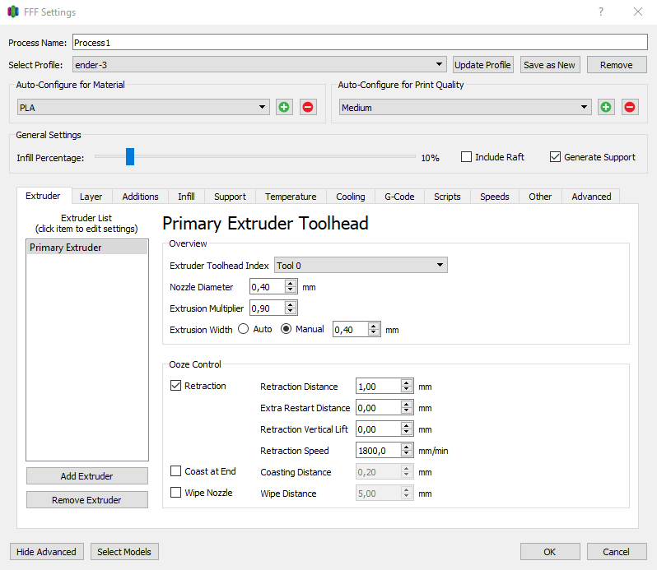Click the Hide Advanced button
Image resolution: width=657 pixels, height=570 pixels.
[x=46, y=552]
